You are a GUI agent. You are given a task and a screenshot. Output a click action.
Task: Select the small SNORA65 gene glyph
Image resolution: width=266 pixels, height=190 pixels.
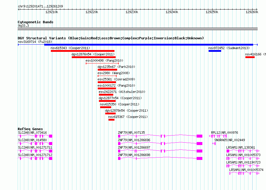[214, 144]
